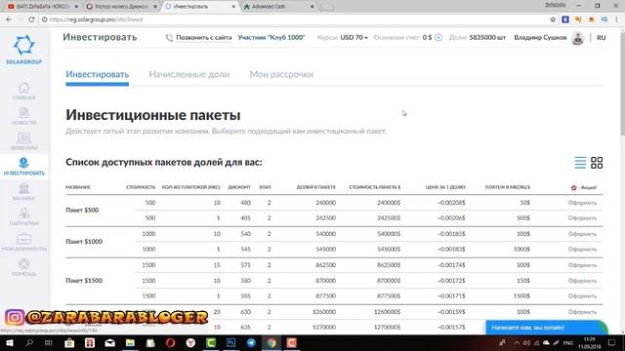Open the currency USD 70 dropdown

click(354, 37)
